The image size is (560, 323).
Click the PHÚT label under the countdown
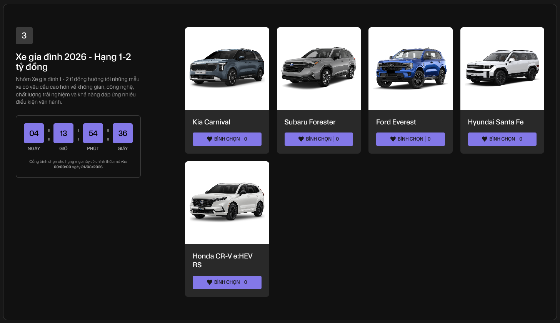[x=93, y=149]
